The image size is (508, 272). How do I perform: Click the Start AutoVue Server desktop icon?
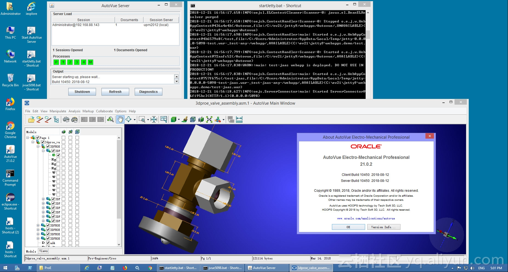tap(32, 35)
